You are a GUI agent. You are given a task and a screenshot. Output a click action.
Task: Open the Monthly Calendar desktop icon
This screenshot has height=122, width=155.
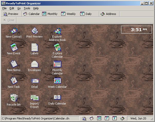pos(57,68)
